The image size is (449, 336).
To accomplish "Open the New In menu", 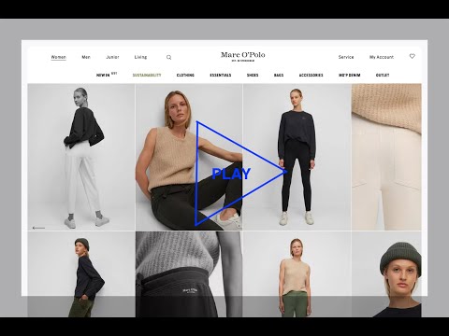I will point(107,75).
